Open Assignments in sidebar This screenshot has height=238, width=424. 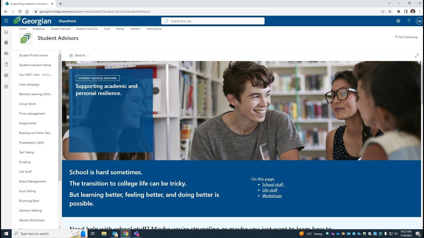(x=28, y=123)
